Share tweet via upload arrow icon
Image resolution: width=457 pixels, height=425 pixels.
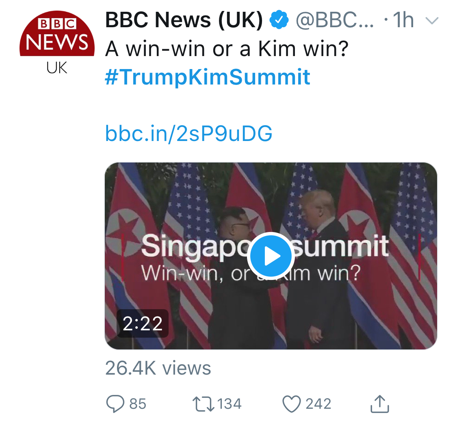[x=380, y=404]
